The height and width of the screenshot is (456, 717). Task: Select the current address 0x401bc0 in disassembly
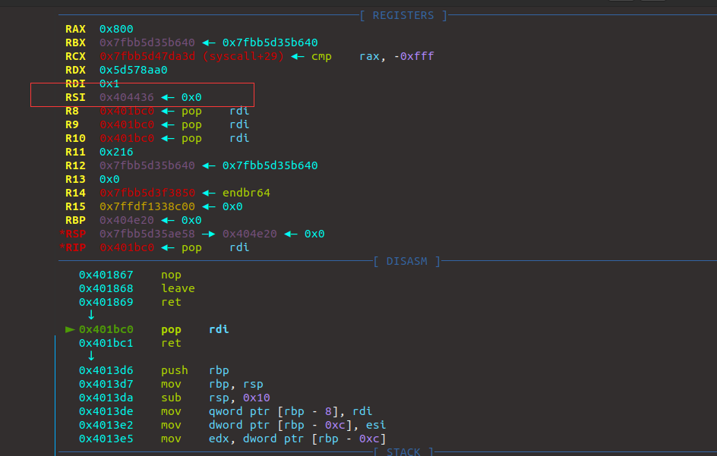tap(106, 329)
